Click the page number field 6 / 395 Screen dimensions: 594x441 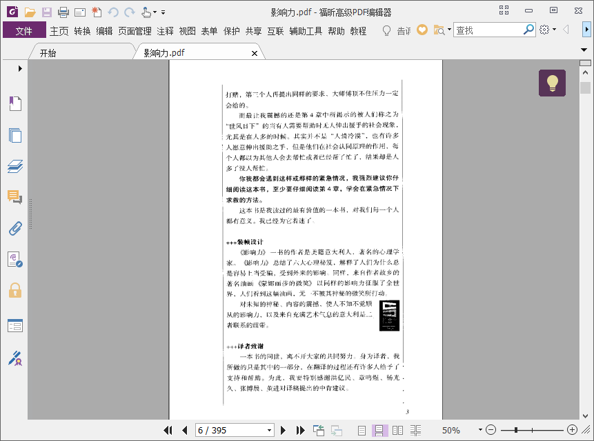(x=230, y=431)
